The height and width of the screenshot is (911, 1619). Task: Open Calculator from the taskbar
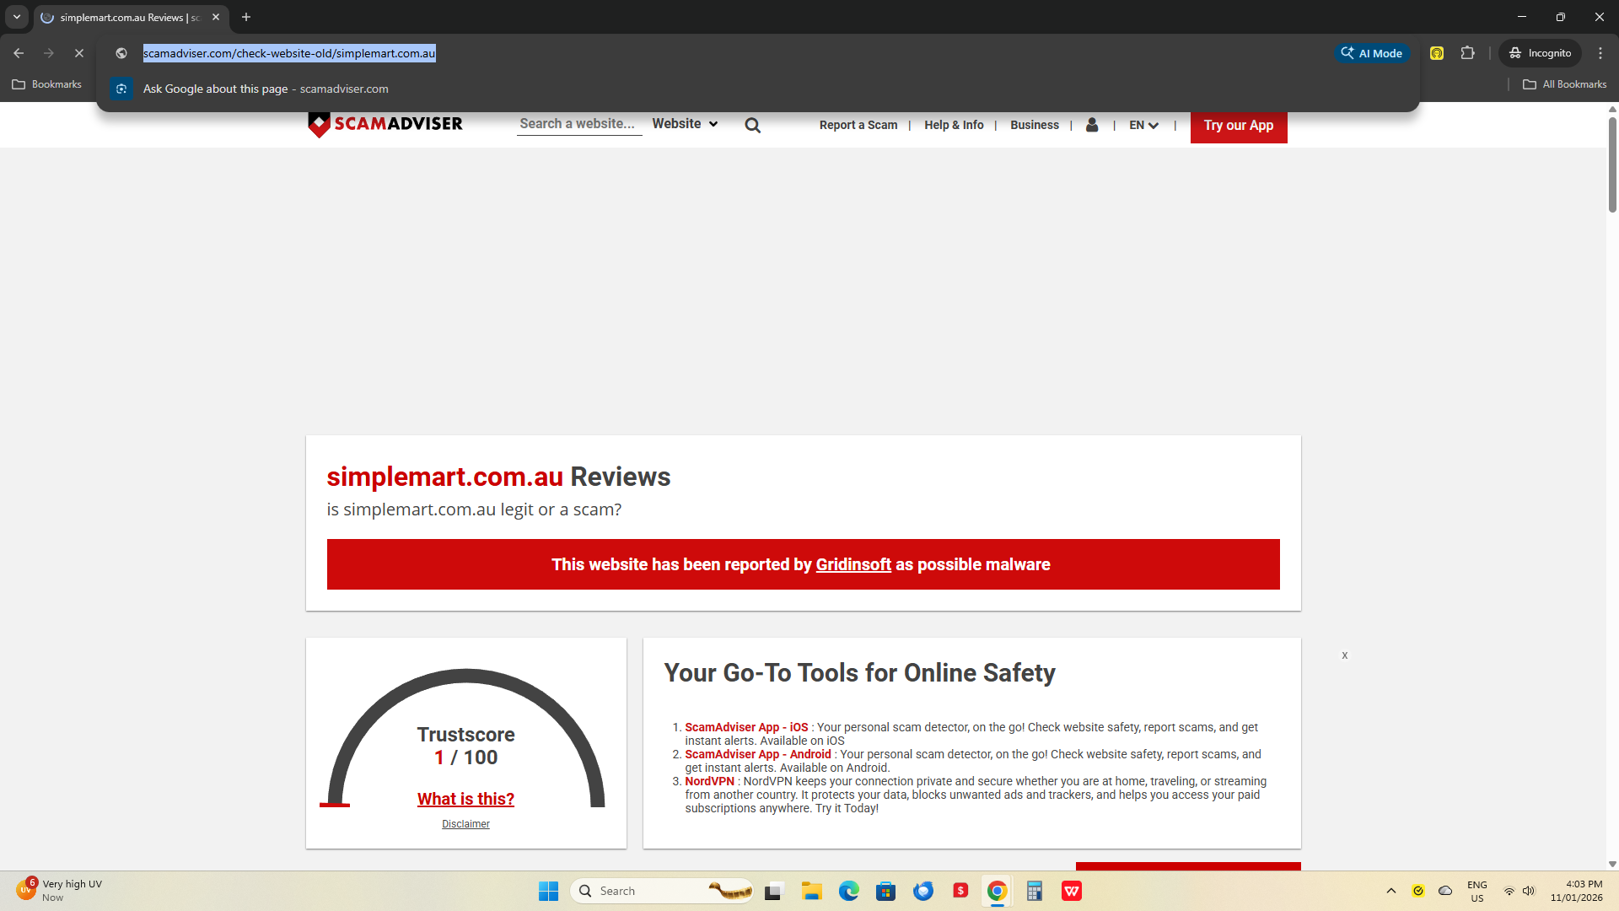coord(1035,891)
